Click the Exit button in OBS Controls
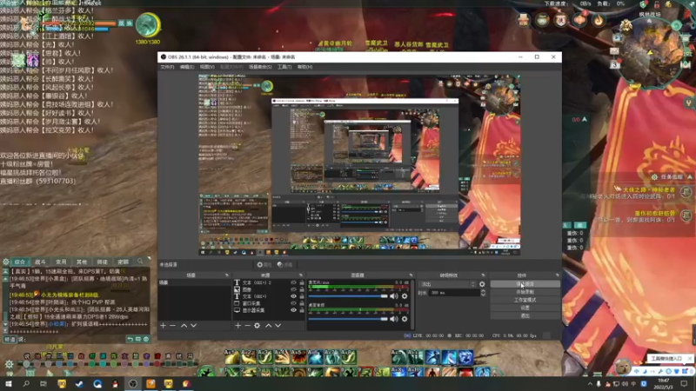The width and height of the screenshot is (696, 391). (525, 315)
